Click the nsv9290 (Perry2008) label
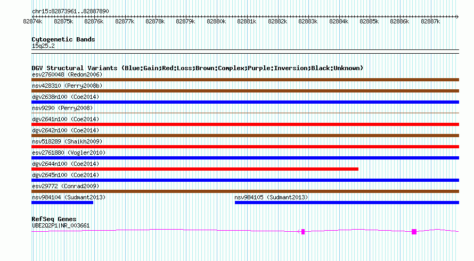The width and height of the screenshot is (474, 261). pyautogui.click(x=62, y=108)
